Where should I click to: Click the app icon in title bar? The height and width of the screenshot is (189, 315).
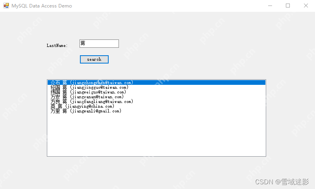tap(6, 6)
